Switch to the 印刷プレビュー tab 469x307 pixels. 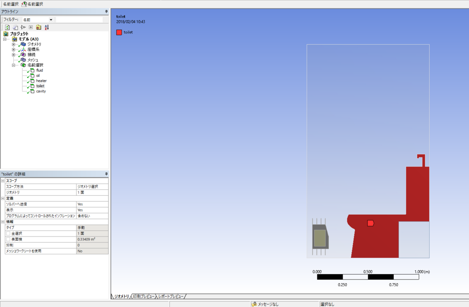[x=143, y=296]
